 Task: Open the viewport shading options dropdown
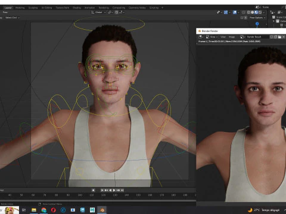click(264, 12)
